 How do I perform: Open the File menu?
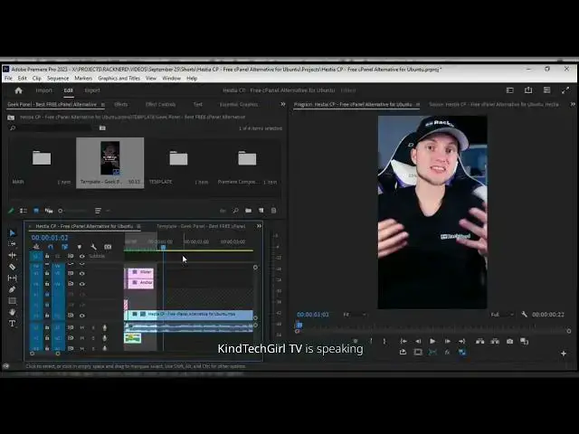coord(8,79)
